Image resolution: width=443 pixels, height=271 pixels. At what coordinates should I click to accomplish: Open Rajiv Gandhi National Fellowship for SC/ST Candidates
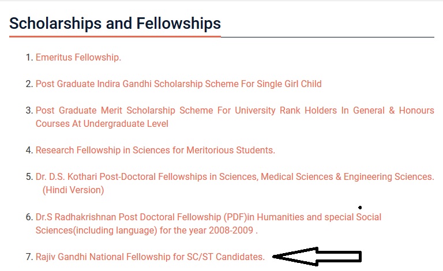pos(150,257)
